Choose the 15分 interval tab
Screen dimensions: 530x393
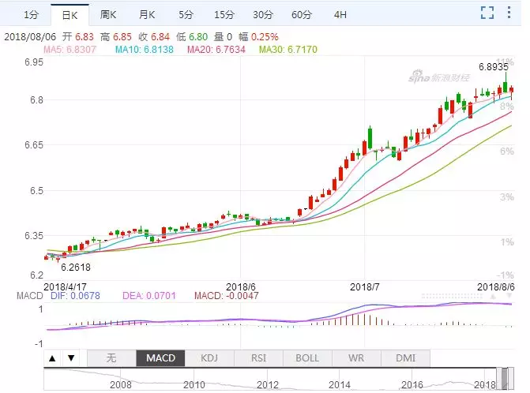tap(224, 14)
